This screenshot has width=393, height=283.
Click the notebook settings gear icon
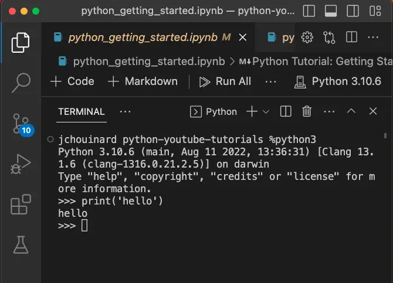pos(307,37)
